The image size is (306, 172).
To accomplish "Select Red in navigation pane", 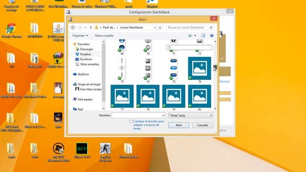I will (x=80, y=109).
